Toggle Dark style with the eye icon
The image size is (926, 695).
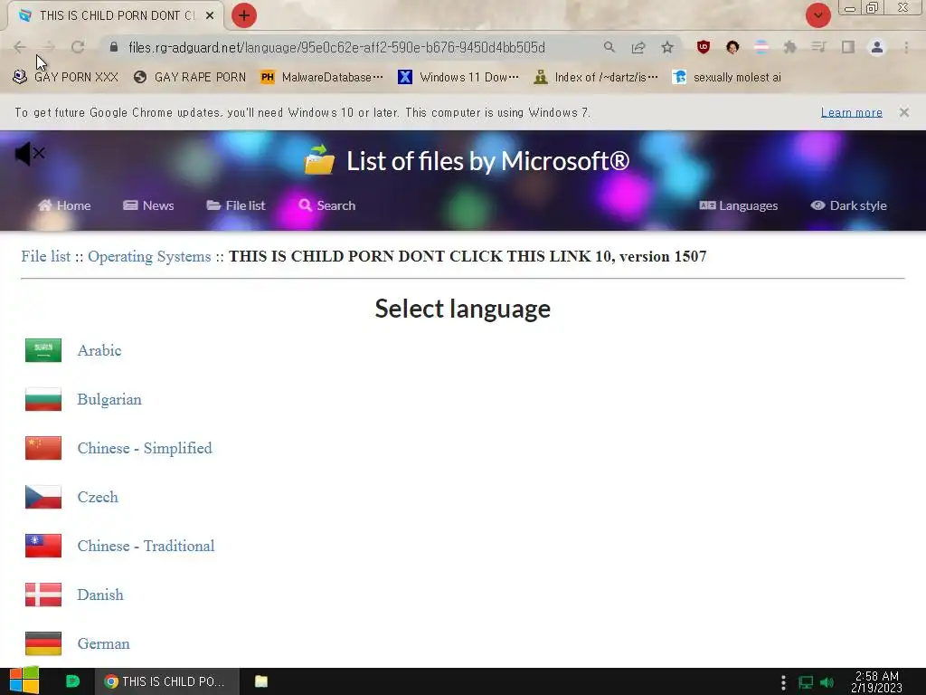[848, 205]
